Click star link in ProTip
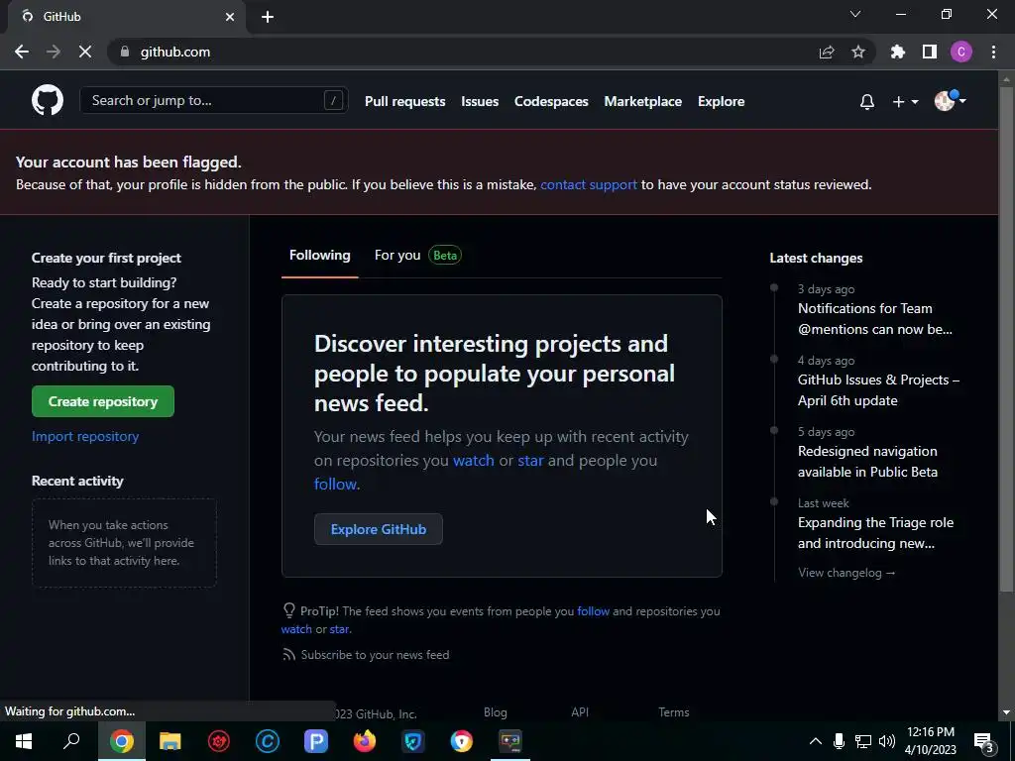The width and height of the screenshot is (1015, 761). tap(339, 629)
